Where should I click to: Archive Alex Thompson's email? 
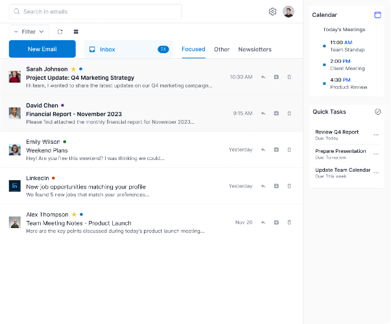pos(276,222)
